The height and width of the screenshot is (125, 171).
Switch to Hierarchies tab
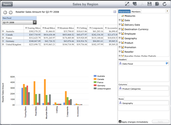(x=124, y=12)
